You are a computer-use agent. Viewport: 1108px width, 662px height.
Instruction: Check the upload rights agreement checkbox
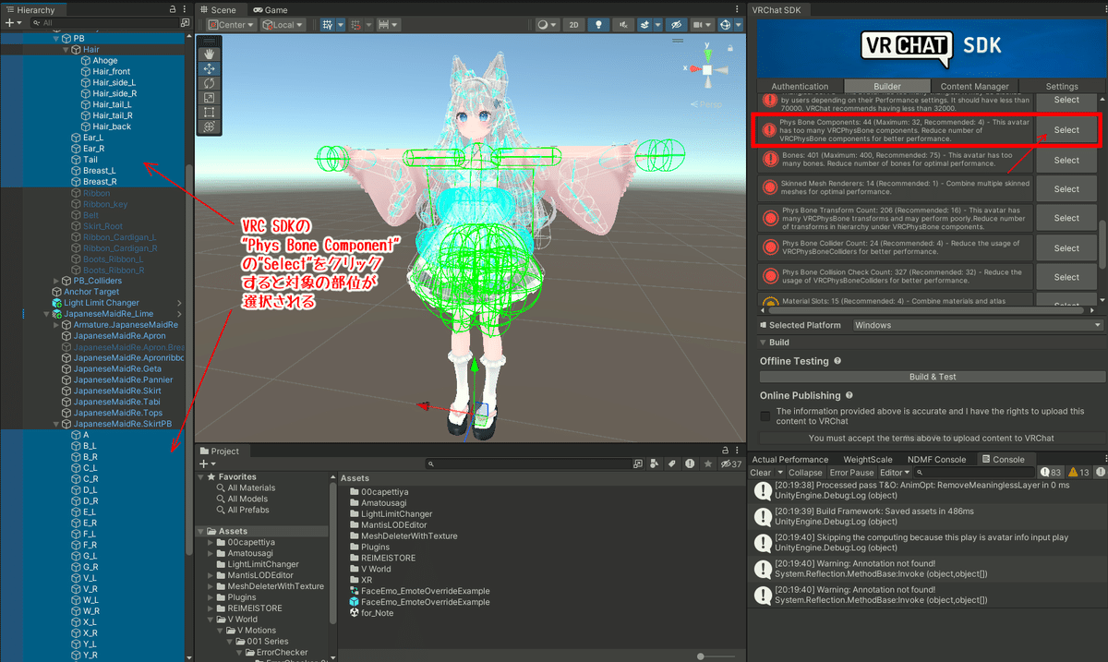click(x=765, y=416)
